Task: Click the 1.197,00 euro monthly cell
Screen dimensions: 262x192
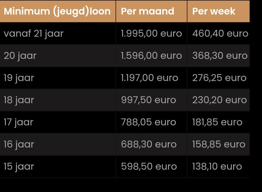Action: [149, 78]
